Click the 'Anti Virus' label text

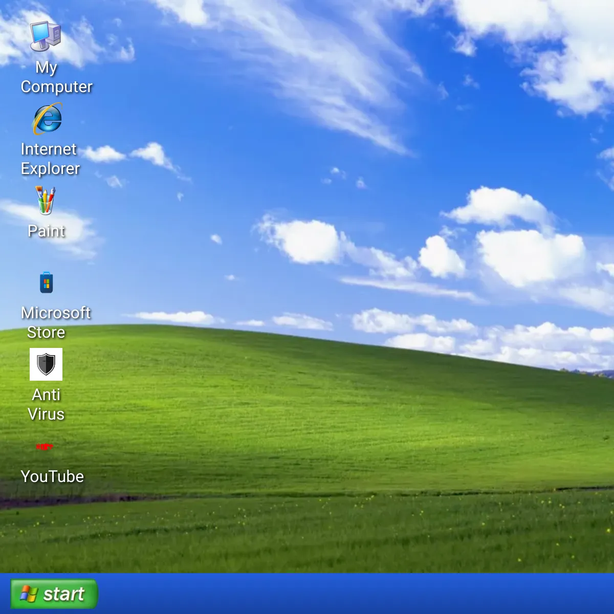[47, 404]
